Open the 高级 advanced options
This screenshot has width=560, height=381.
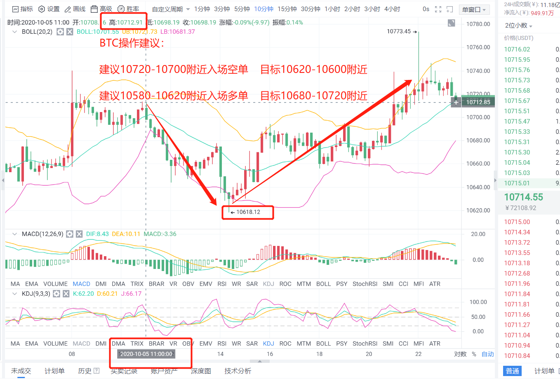click(101, 8)
